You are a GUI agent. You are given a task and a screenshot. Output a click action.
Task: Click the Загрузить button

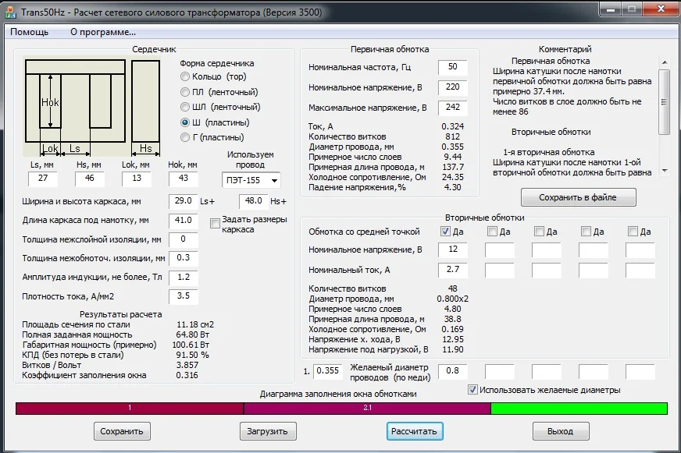pos(268,431)
